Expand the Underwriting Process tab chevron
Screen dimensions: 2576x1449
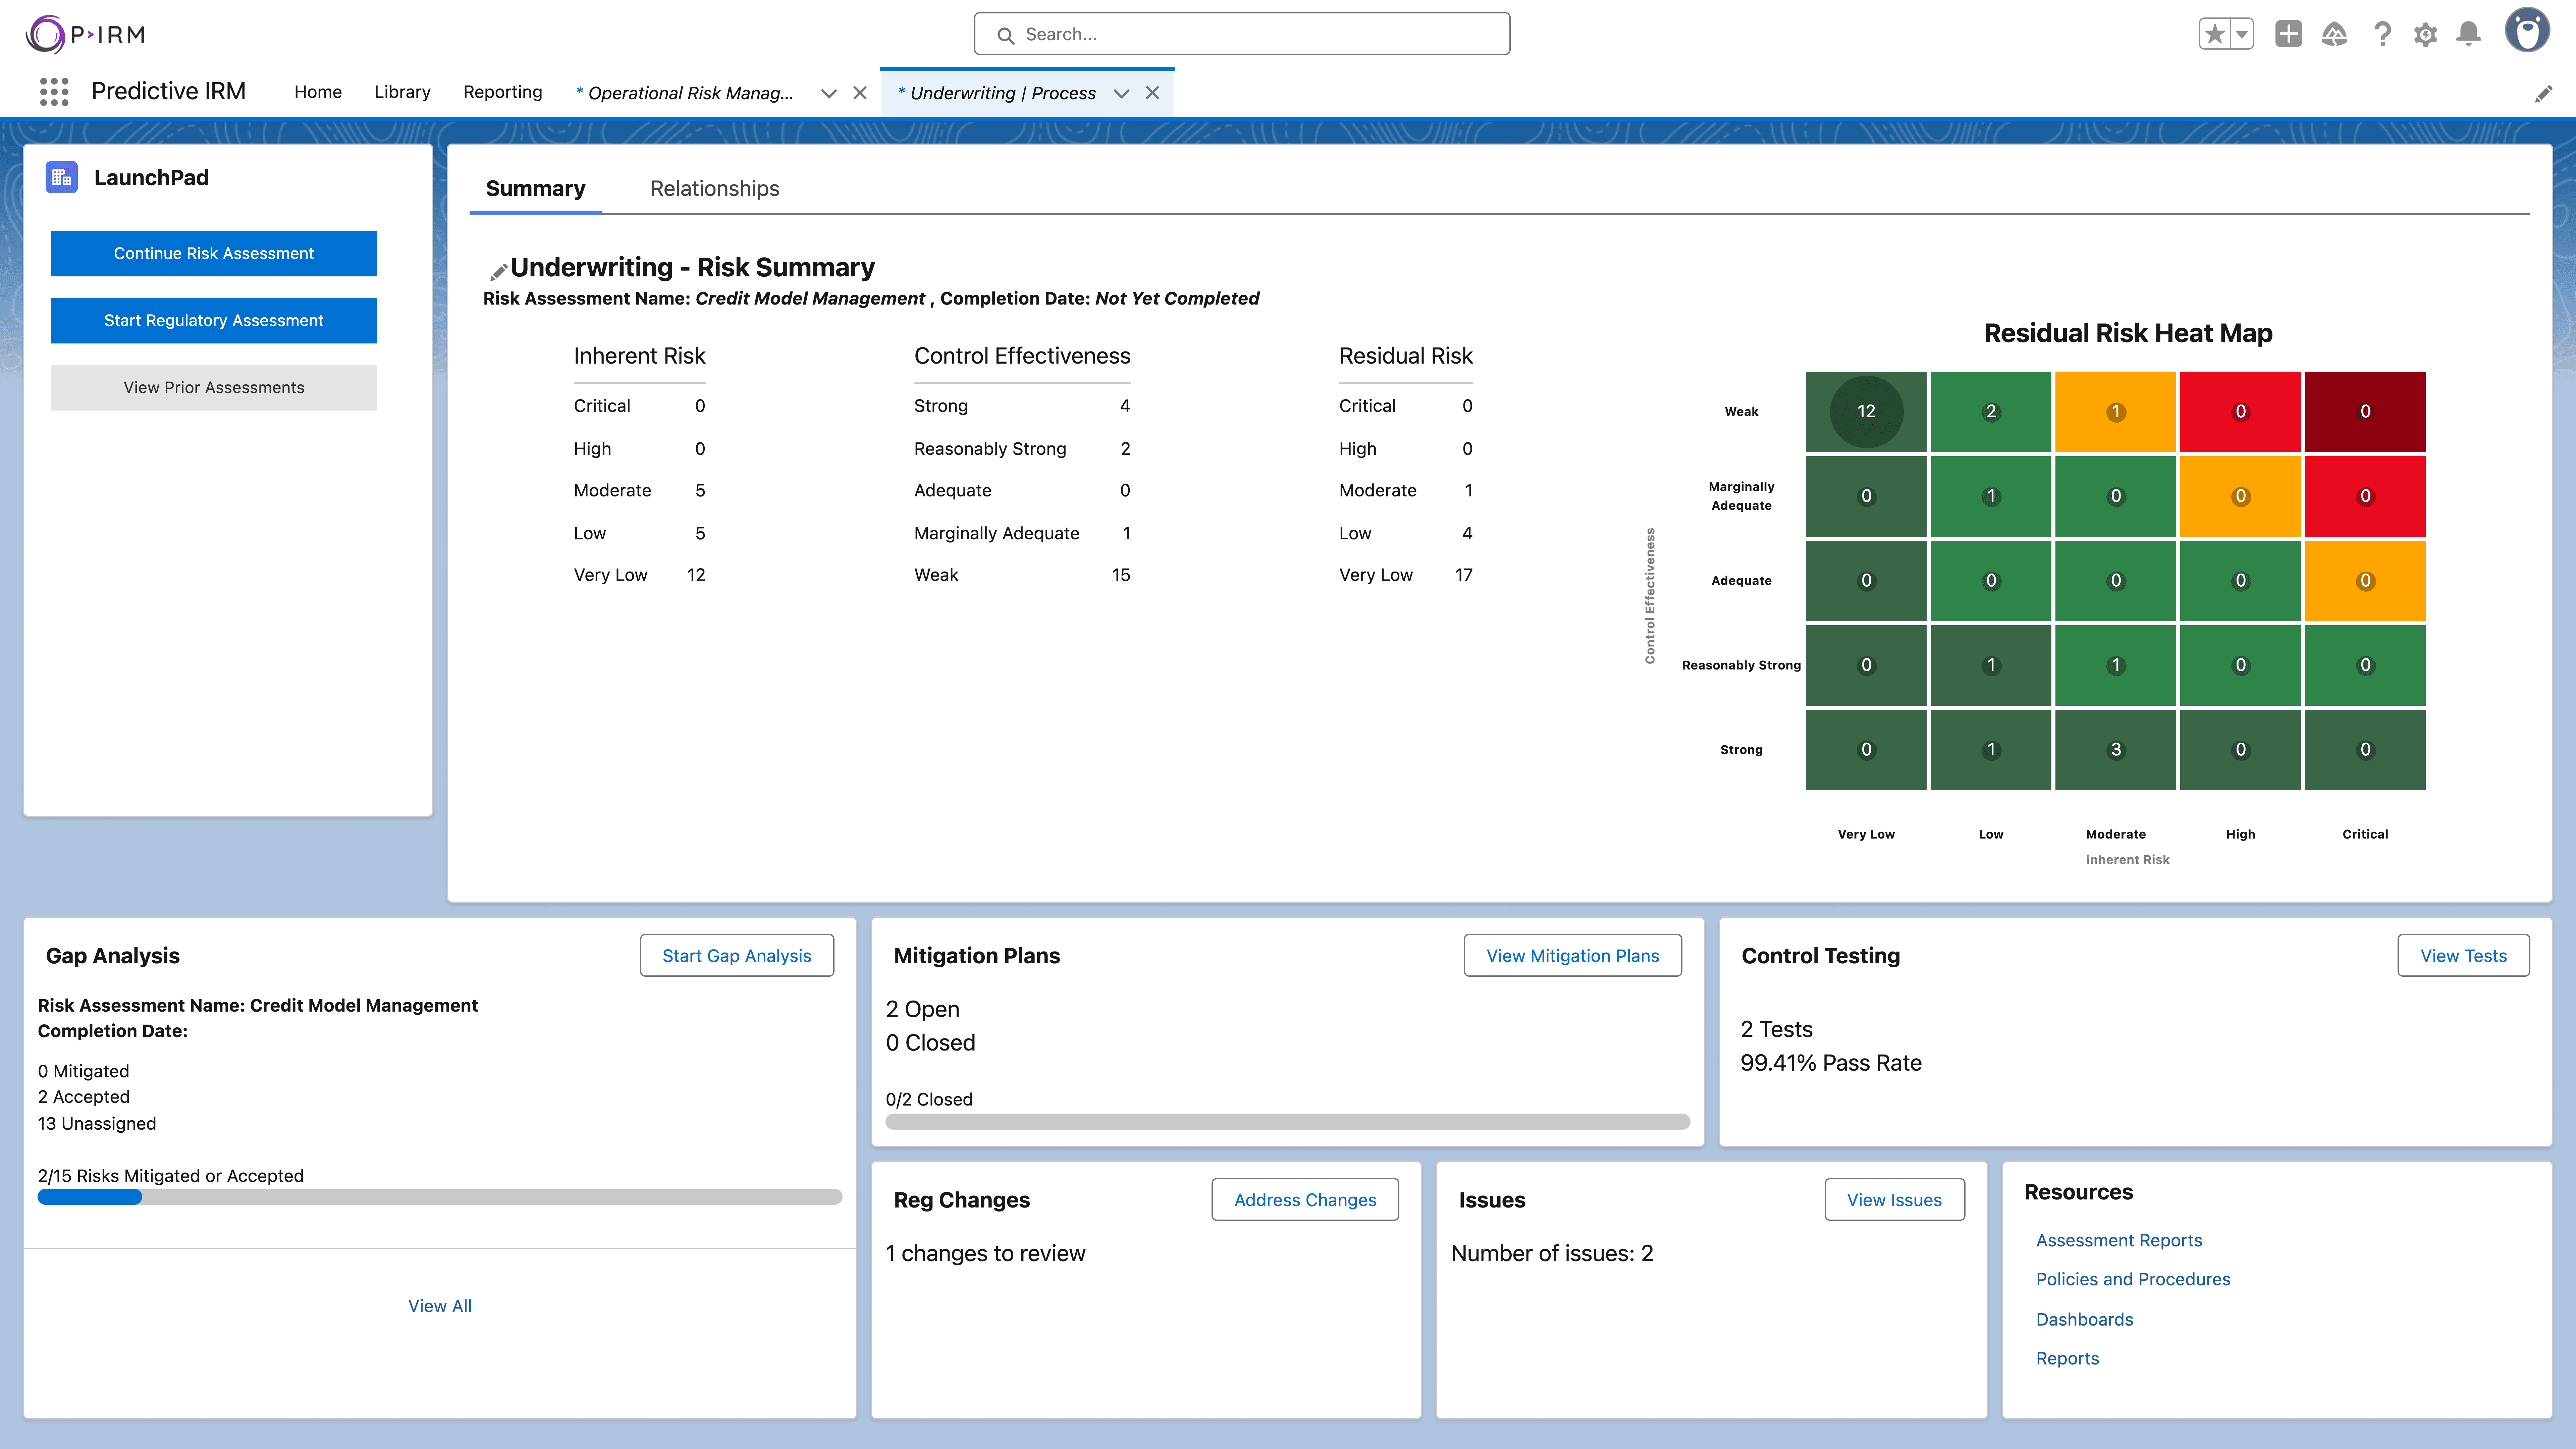click(x=1121, y=93)
